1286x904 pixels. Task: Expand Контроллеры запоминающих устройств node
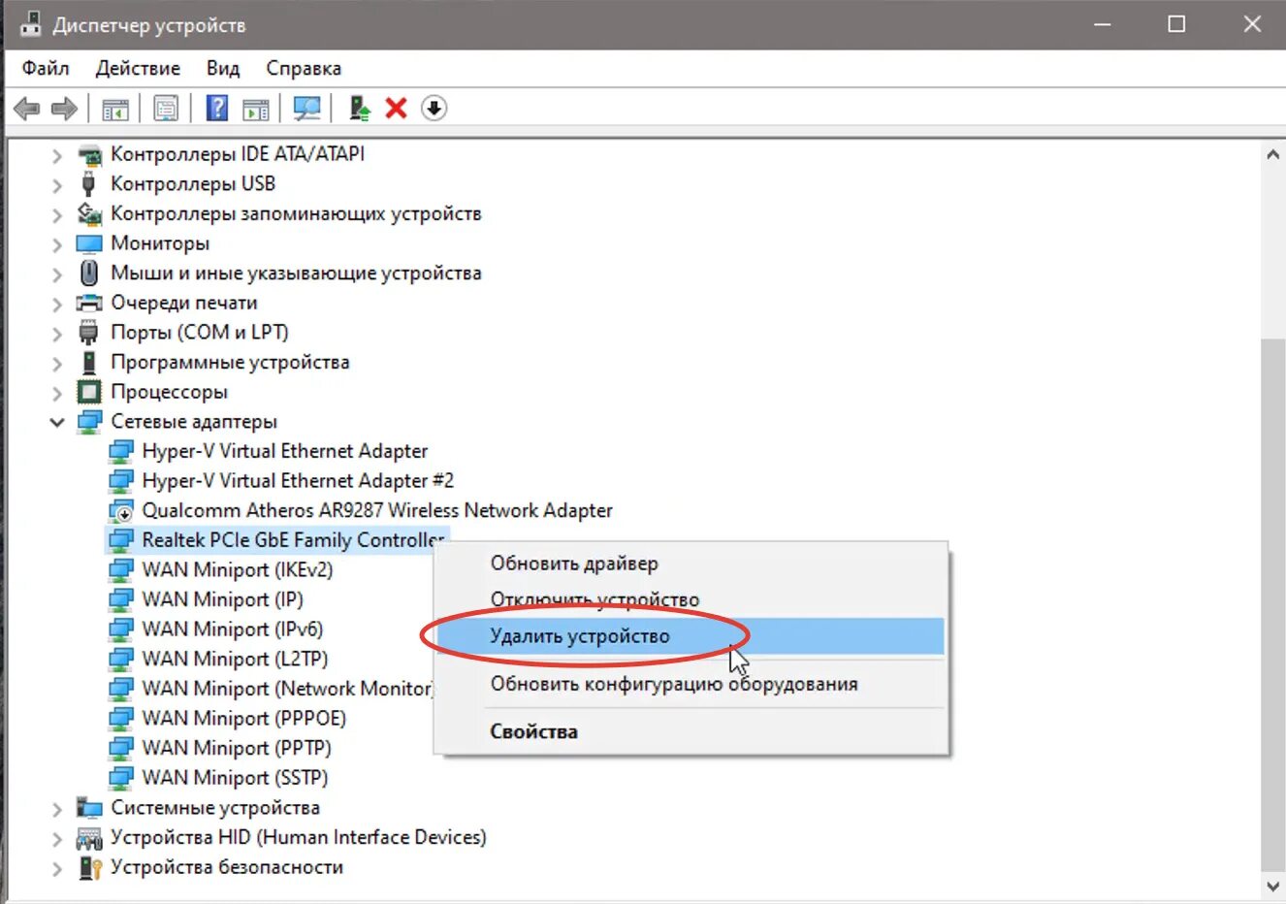(x=57, y=214)
